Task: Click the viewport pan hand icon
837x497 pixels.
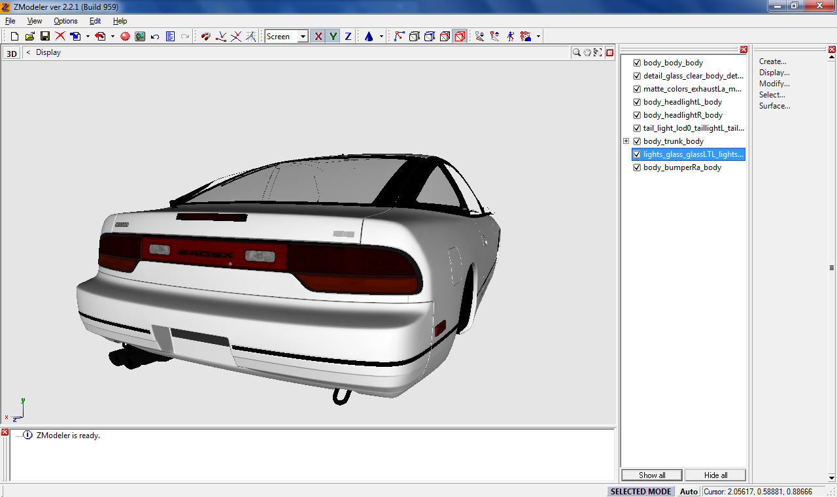Action: [x=587, y=52]
